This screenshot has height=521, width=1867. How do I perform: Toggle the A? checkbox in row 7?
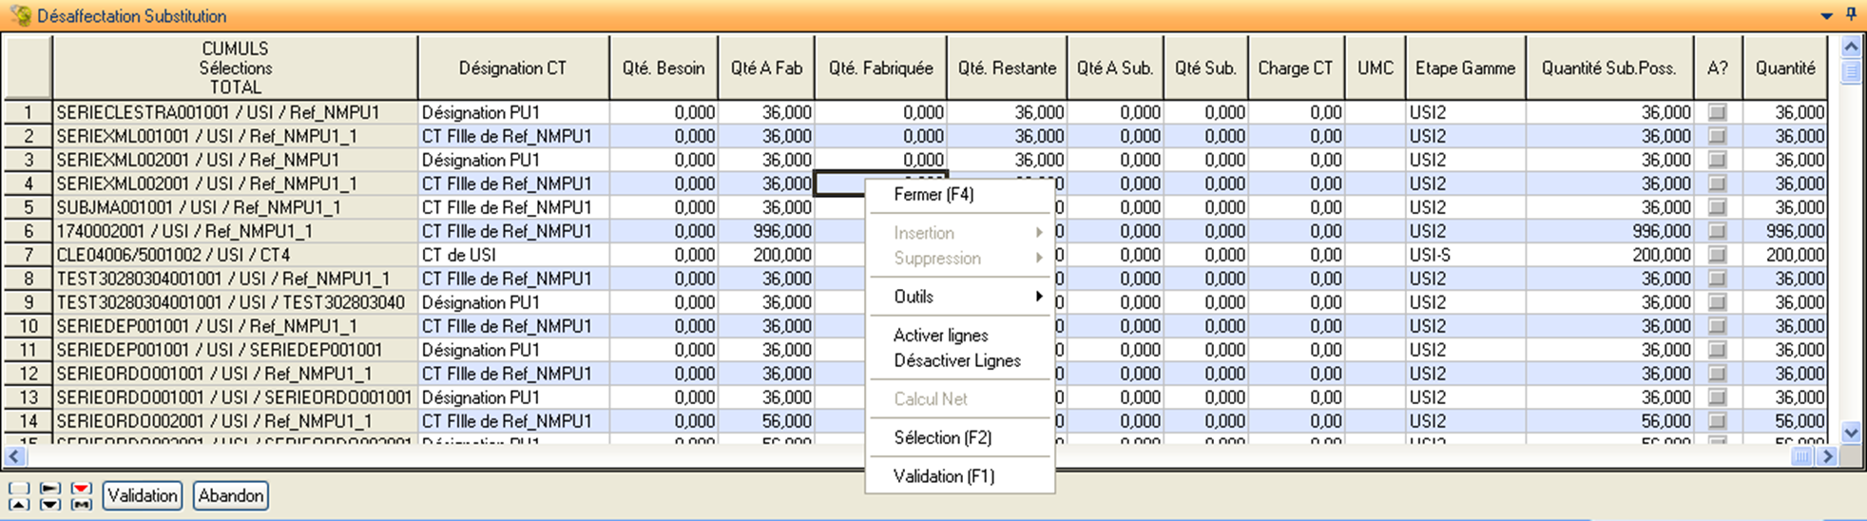pyautogui.click(x=1717, y=255)
